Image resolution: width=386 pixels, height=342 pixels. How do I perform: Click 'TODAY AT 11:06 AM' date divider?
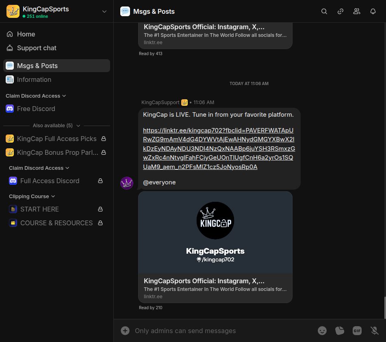[x=249, y=83]
